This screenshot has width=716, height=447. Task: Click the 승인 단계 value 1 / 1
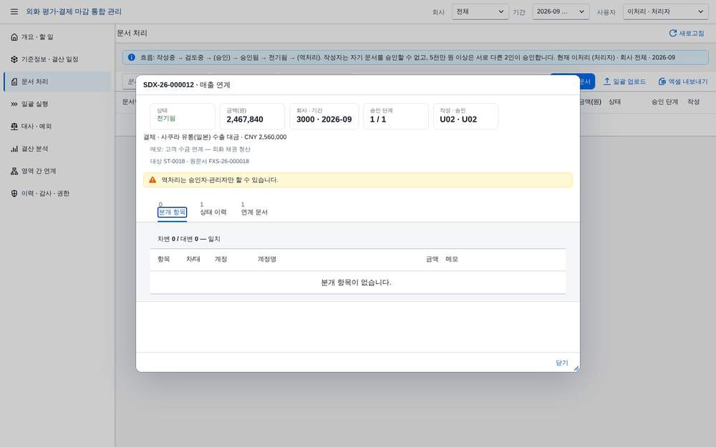[377, 119]
